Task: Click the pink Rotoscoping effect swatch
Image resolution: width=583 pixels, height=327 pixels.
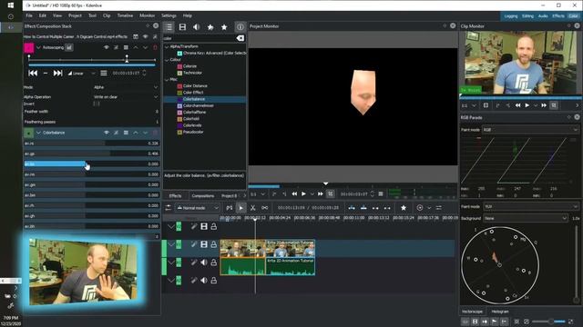Action: (28, 47)
